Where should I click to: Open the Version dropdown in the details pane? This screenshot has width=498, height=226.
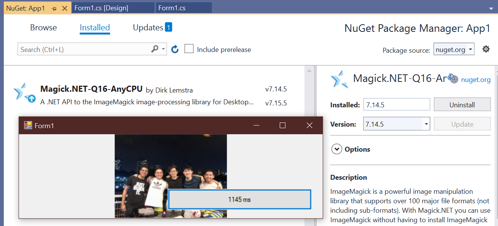[x=426, y=124]
